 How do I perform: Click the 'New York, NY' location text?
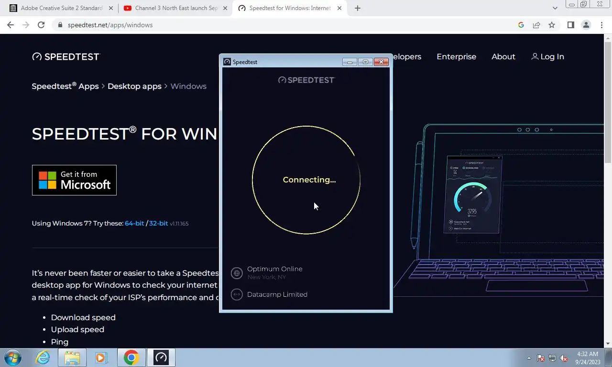click(266, 277)
